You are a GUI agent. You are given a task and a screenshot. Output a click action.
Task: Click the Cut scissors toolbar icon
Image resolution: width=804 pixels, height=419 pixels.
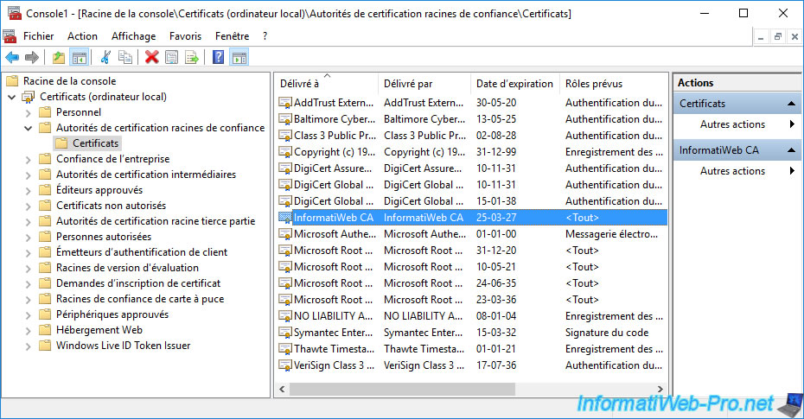105,57
